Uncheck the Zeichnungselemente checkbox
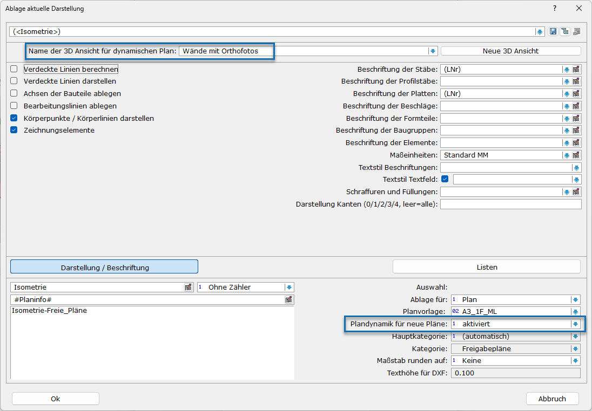Screen dimensions: 592x411 point(14,130)
